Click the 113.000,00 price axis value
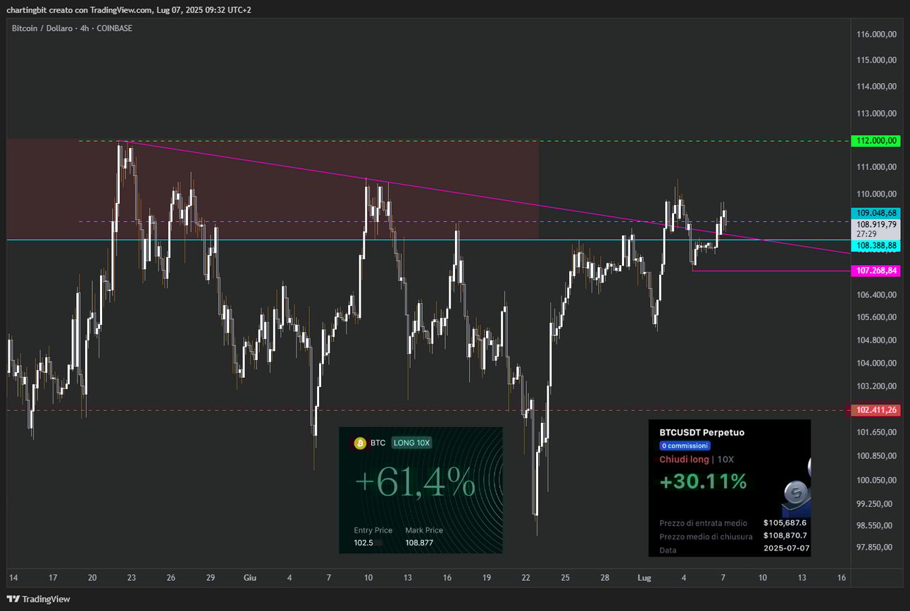The height and width of the screenshot is (611, 910). point(876,113)
